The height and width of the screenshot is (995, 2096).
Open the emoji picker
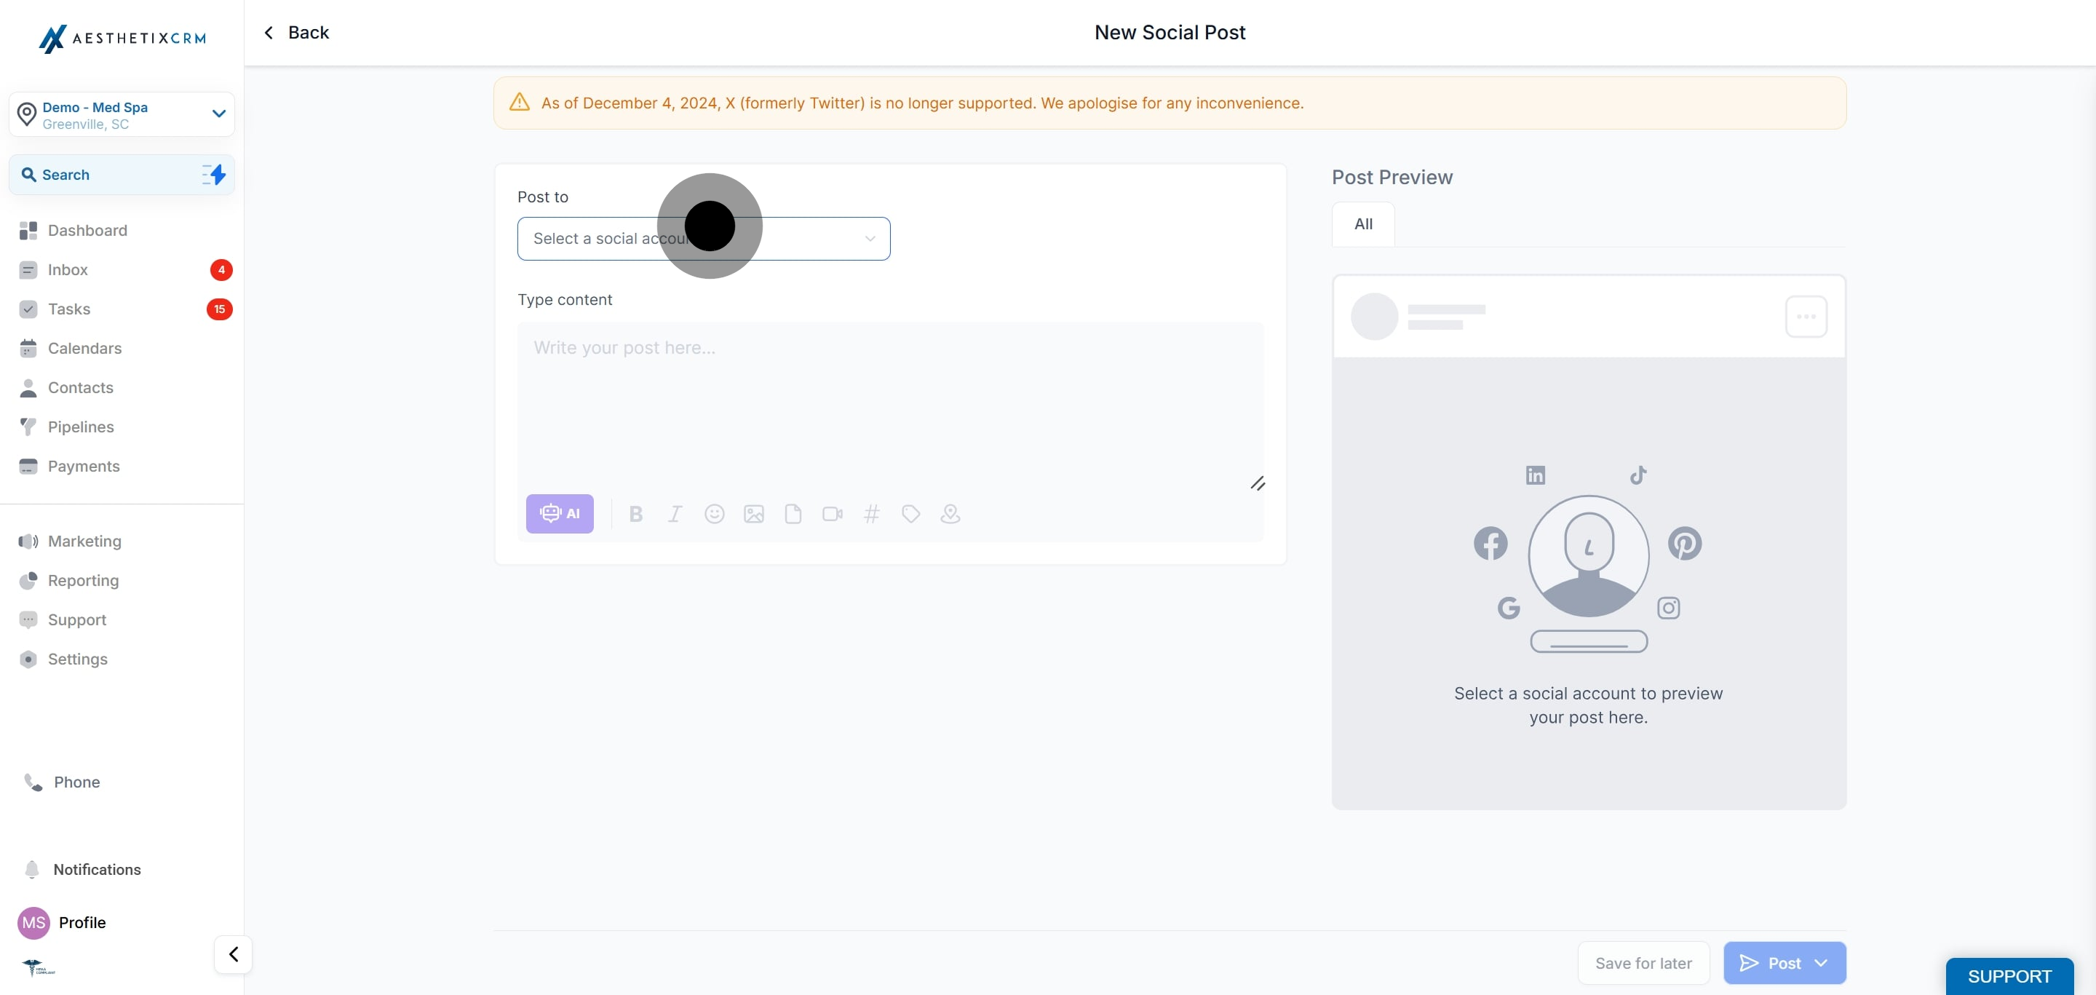coord(713,513)
